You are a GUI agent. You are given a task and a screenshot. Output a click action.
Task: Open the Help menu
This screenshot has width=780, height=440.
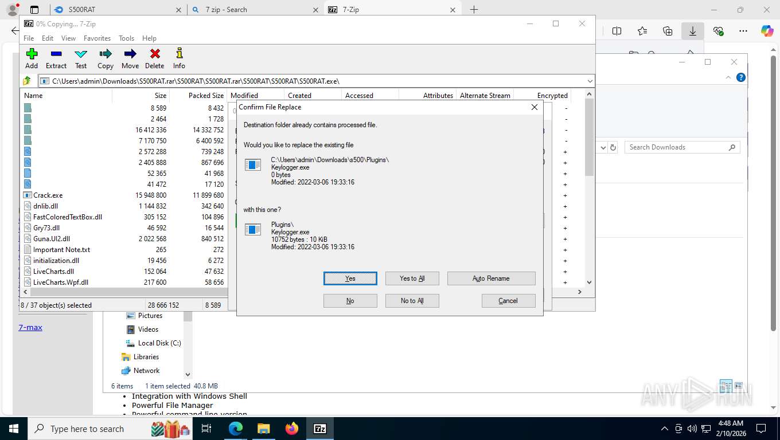tap(149, 38)
